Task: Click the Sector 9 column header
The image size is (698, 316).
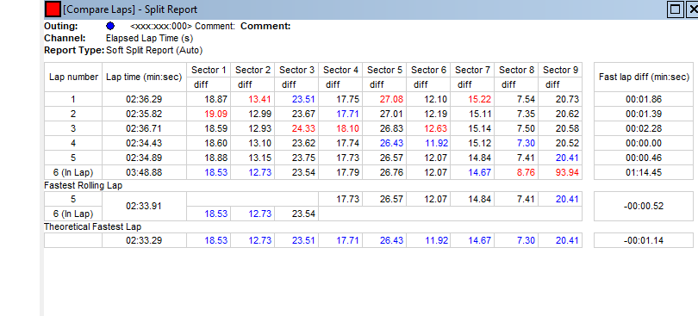Action: pyautogui.click(x=560, y=70)
